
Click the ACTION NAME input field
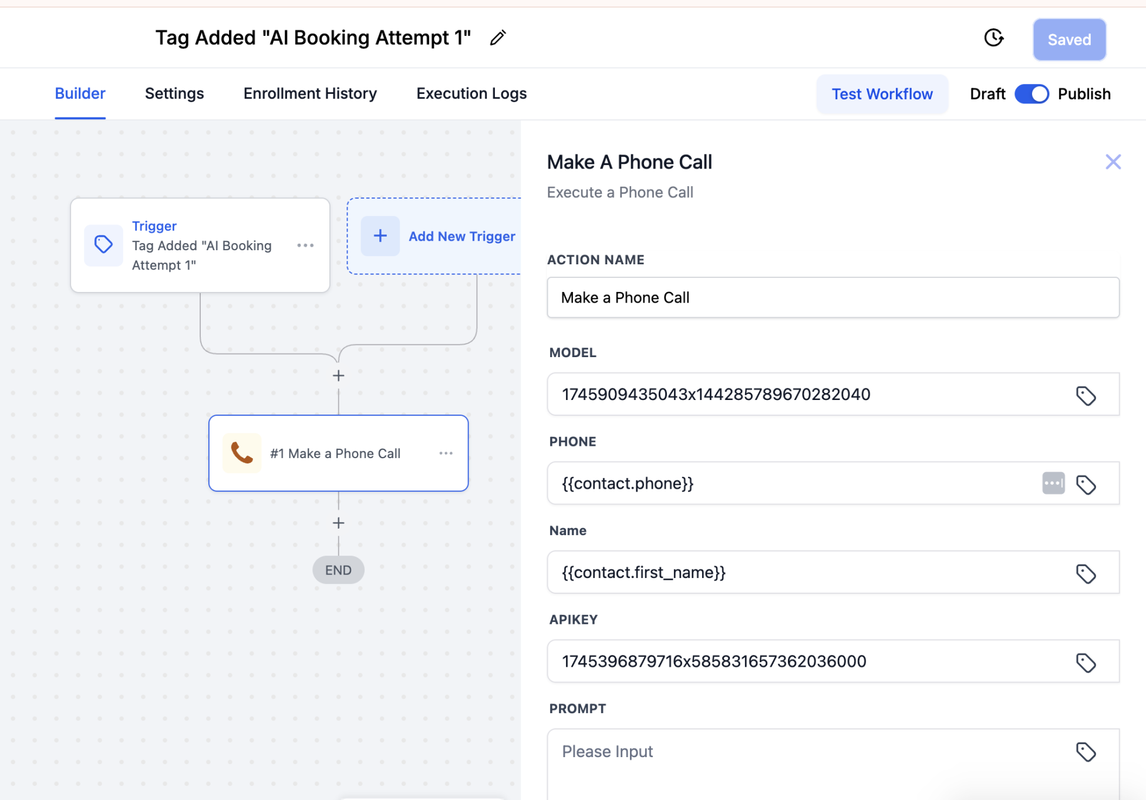point(833,298)
